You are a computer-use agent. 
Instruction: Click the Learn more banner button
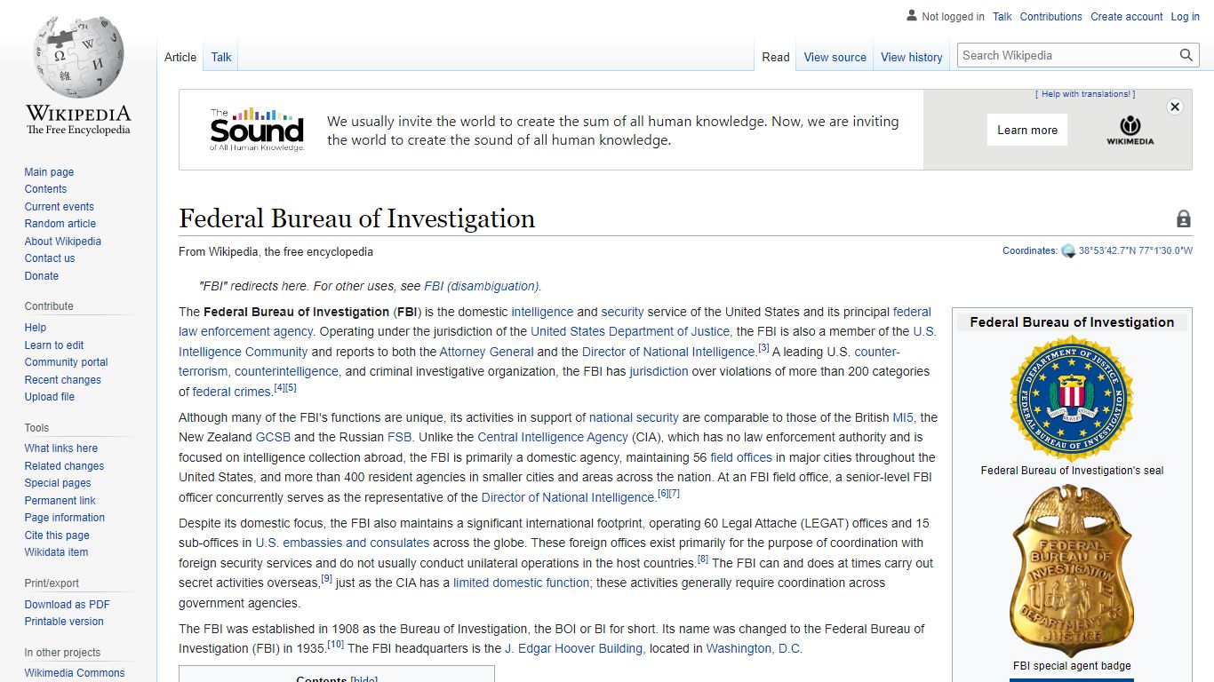pyautogui.click(x=1027, y=130)
